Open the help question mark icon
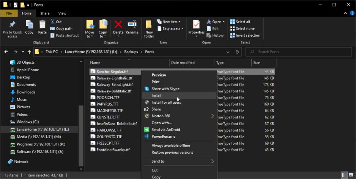 [352, 13]
